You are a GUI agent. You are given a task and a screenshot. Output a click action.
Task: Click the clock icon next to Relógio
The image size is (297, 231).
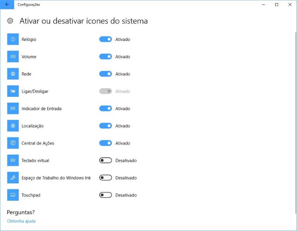[12, 39]
